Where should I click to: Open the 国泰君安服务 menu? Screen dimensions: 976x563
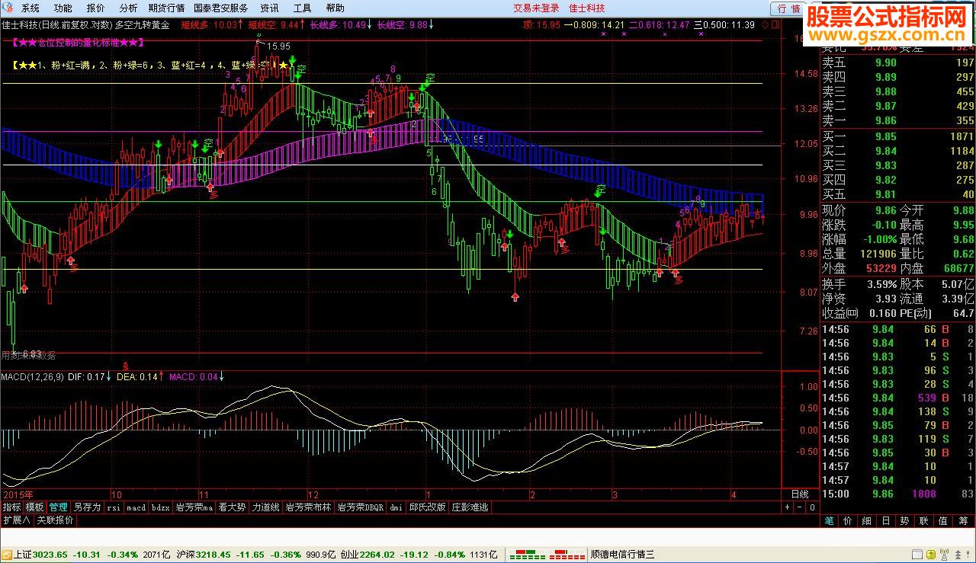point(221,8)
